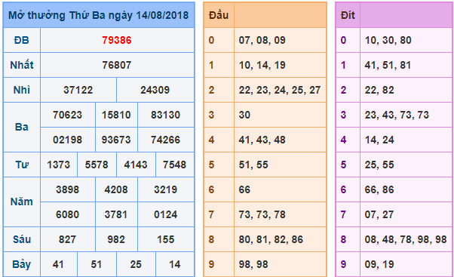Click Ba prize number 15810

point(116,115)
